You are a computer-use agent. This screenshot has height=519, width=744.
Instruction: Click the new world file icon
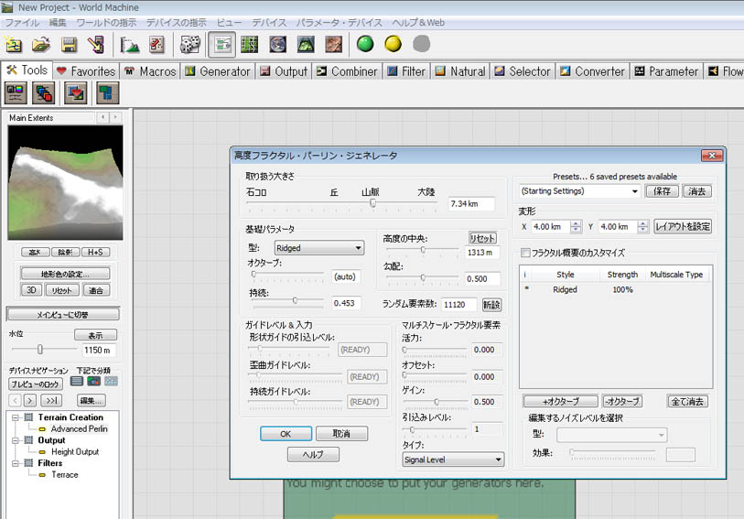[x=14, y=44]
